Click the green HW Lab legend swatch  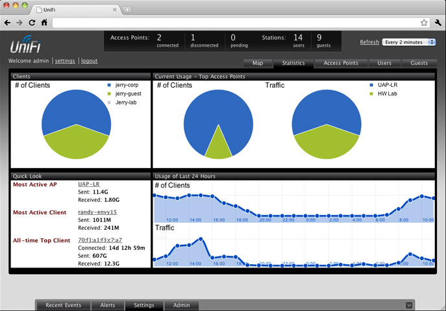[371, 94]
